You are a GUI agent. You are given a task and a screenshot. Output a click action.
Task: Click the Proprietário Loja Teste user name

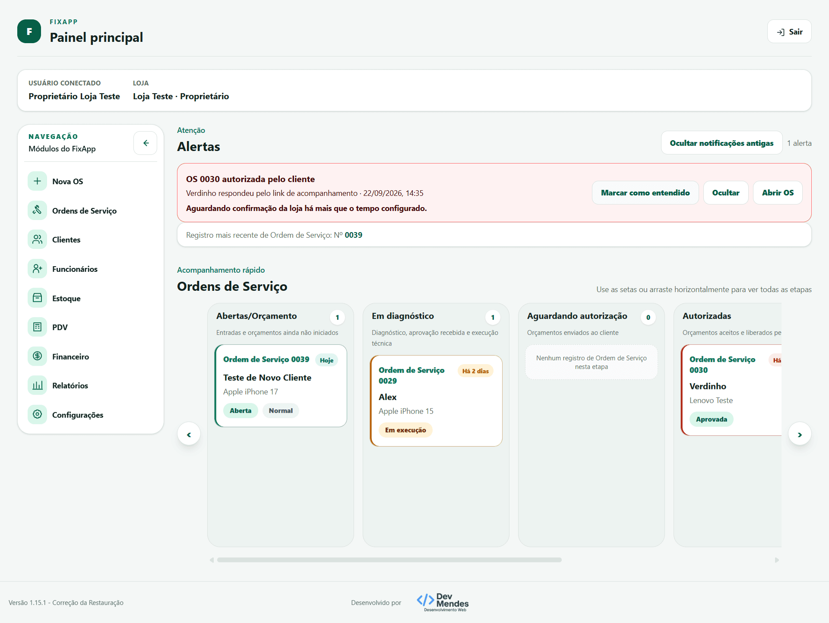(x=74, y=96)
